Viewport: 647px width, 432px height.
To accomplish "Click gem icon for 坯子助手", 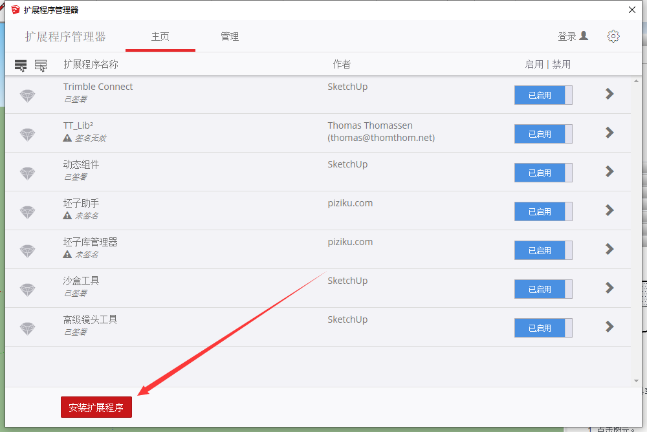I will tap(28, 212).
